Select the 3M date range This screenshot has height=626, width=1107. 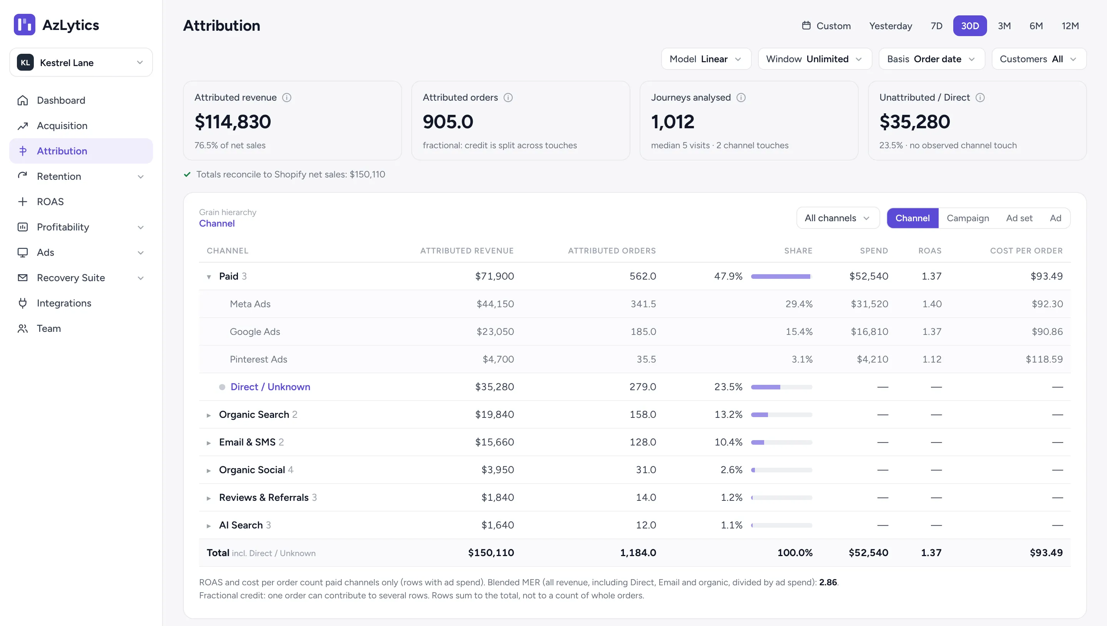(1004, 26)
